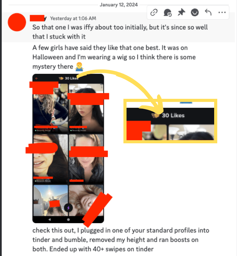The image size is (237, 256).
Task: Add reaction via smiley face icon
Action: (x=195, y=12)
